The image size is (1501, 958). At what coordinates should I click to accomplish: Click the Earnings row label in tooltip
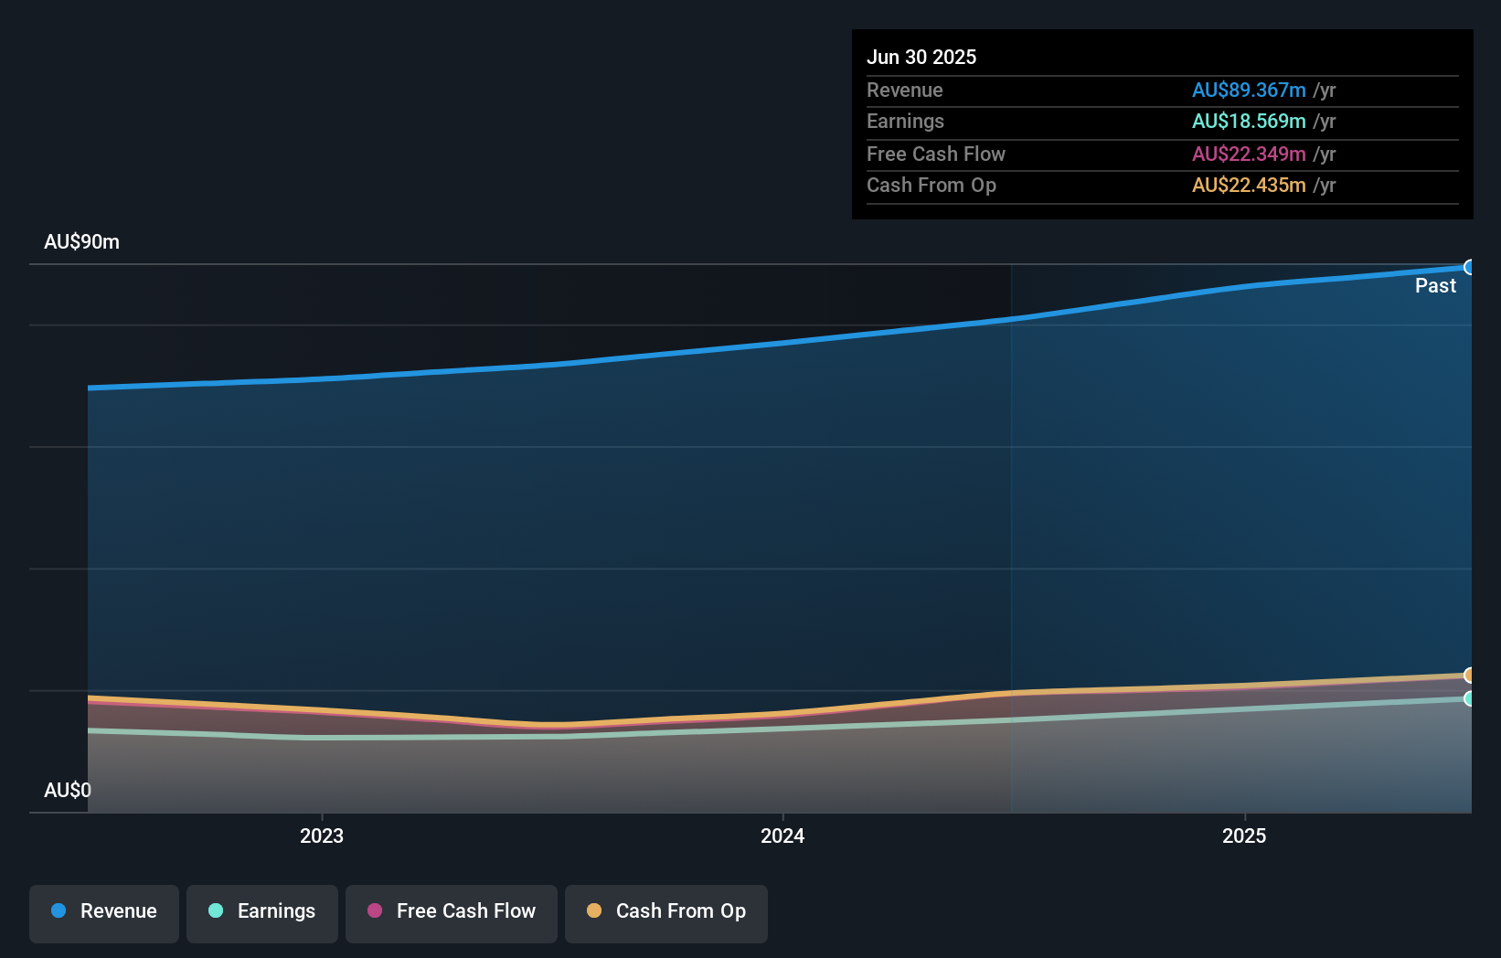tap(905, 121)
